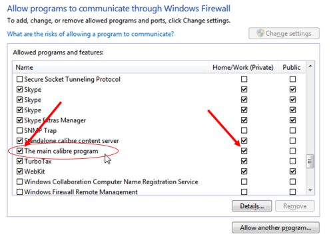The height and width of the screenshot is (252, 333).
Task: Disable Home/Work for Standalone calibre content server
Action: pos(244,141)
